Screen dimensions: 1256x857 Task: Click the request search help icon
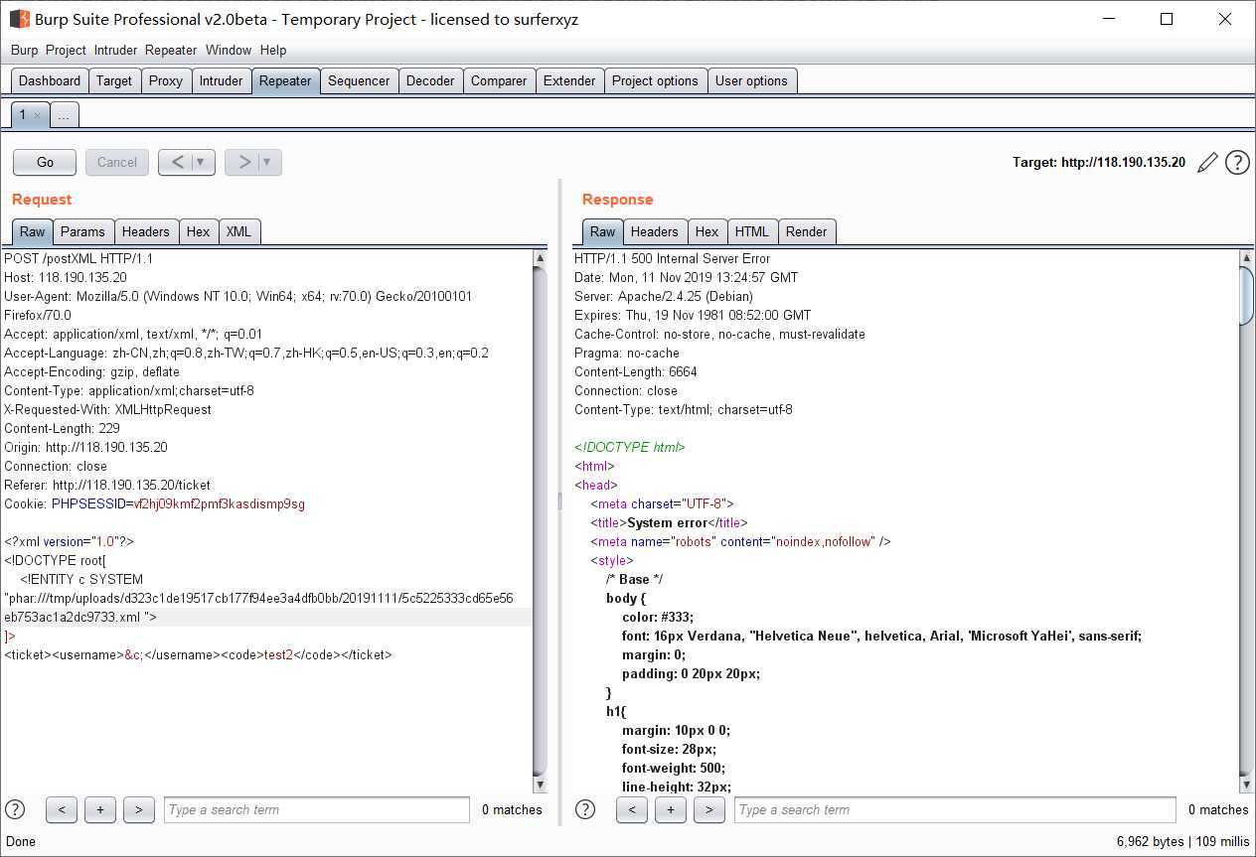click(x=15, y=809)
